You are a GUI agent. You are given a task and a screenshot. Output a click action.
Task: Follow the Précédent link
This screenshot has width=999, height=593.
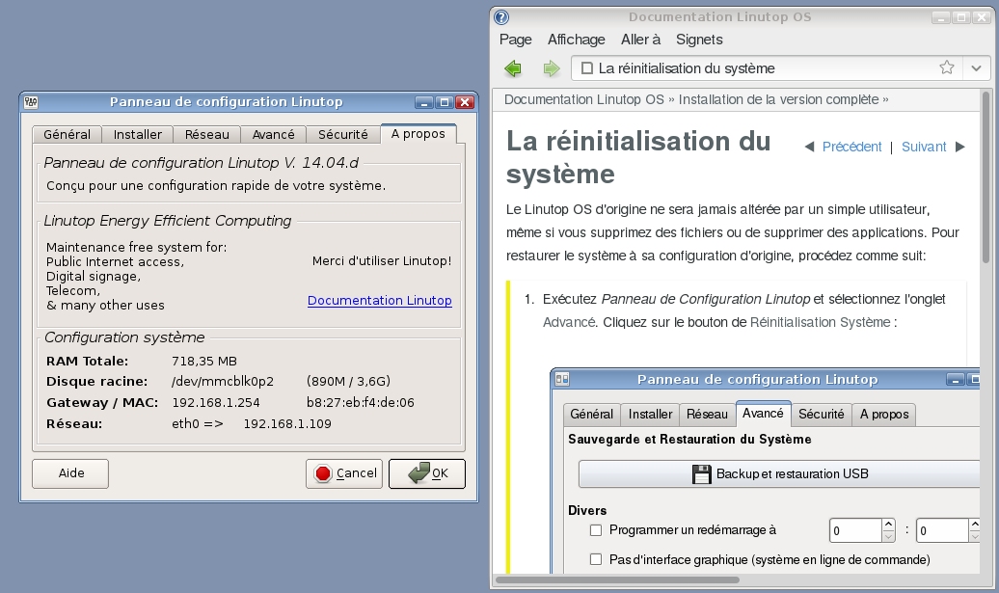point(851,147)
